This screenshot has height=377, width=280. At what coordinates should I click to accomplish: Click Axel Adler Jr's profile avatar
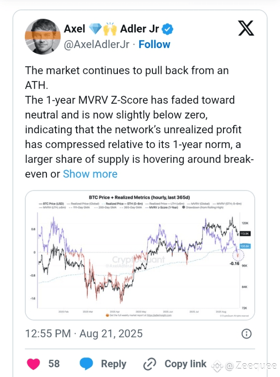pos(43,37)
